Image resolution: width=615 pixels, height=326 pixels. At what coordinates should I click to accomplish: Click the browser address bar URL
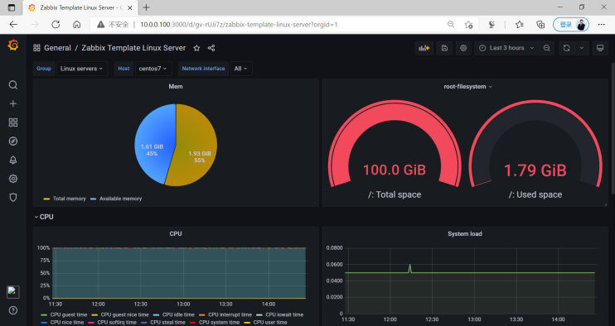239,24
